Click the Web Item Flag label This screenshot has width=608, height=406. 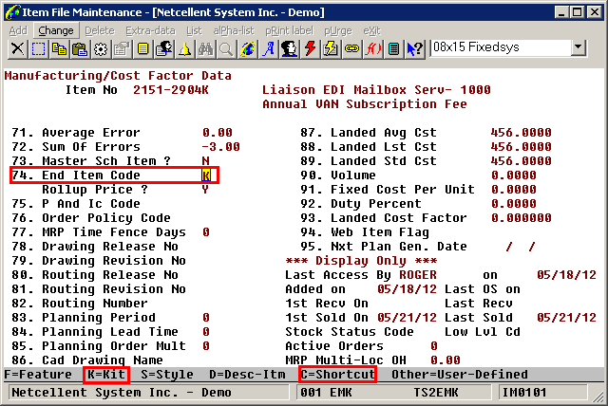point(380,232)
